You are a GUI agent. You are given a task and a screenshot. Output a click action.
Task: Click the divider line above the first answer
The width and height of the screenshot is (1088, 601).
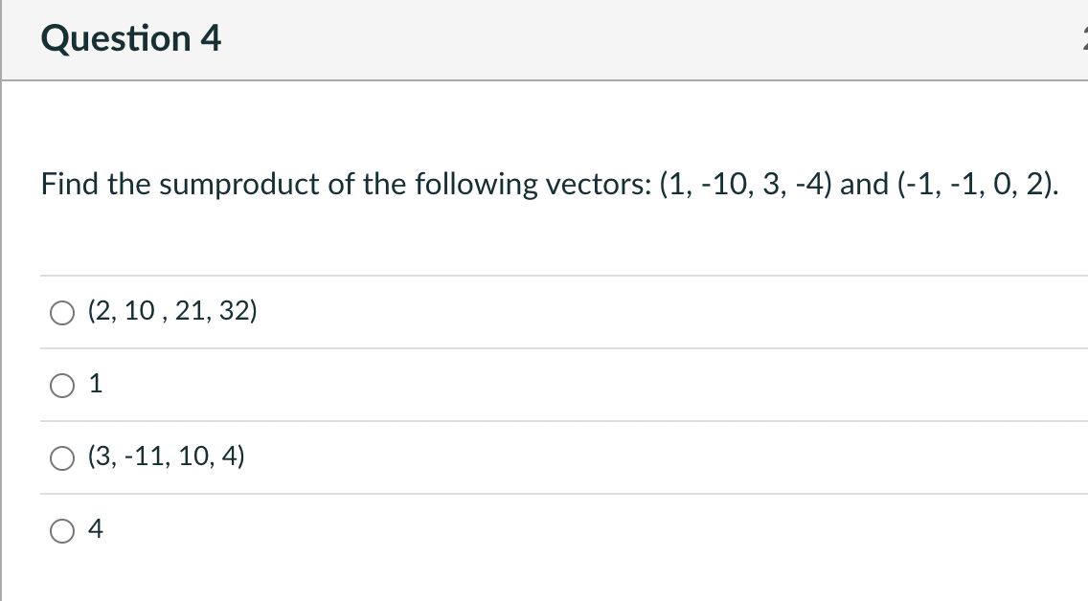[x=544, y=275]
